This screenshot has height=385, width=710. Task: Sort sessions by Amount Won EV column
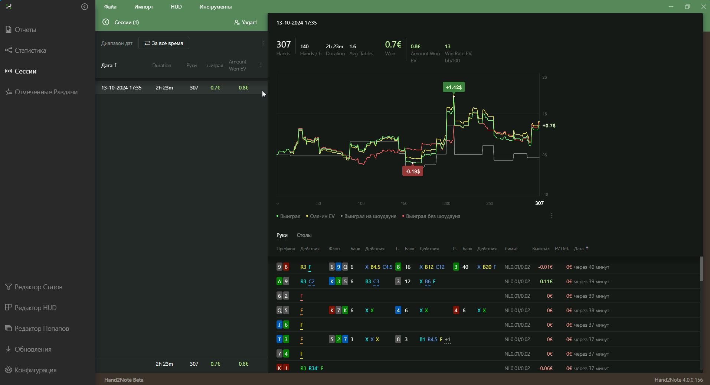point(238,65)
